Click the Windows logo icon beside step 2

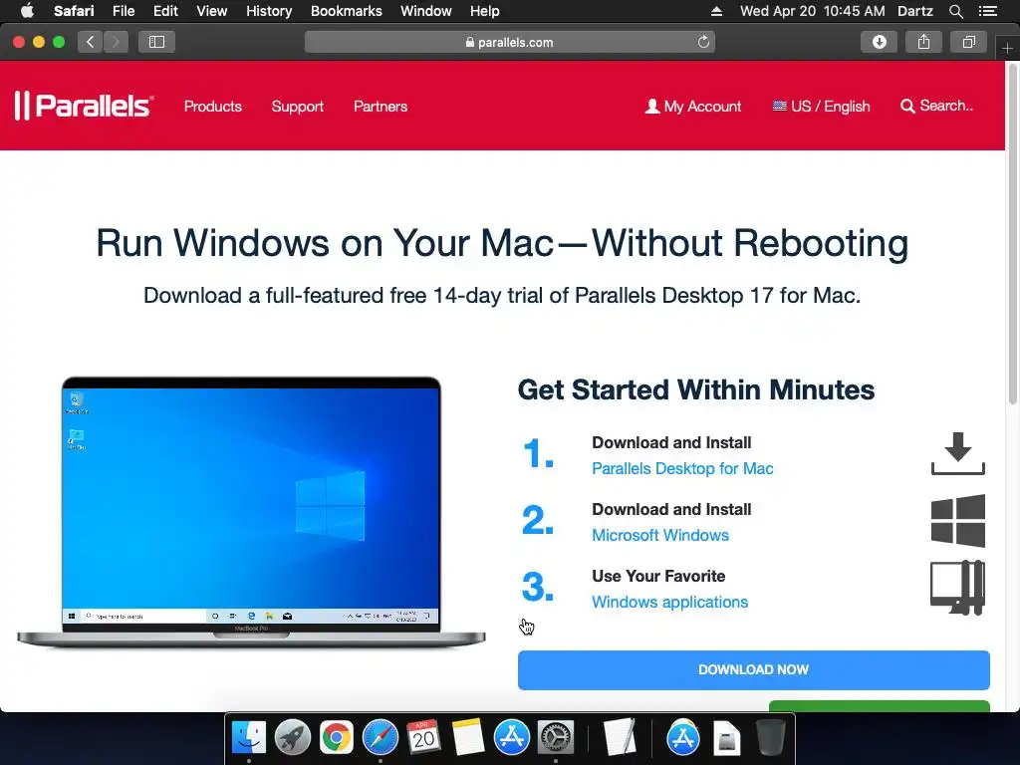click(x=958, y=520)
